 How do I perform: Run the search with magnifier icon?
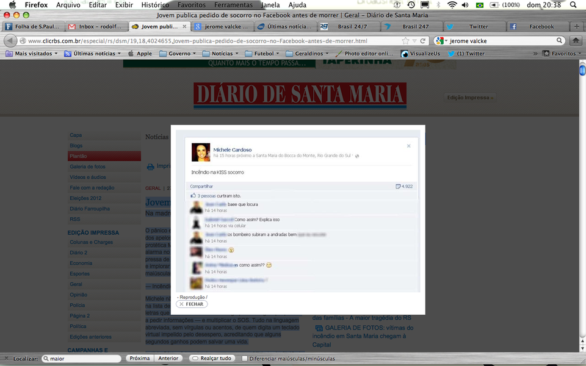pyautogui.click(x=560, y=40)
